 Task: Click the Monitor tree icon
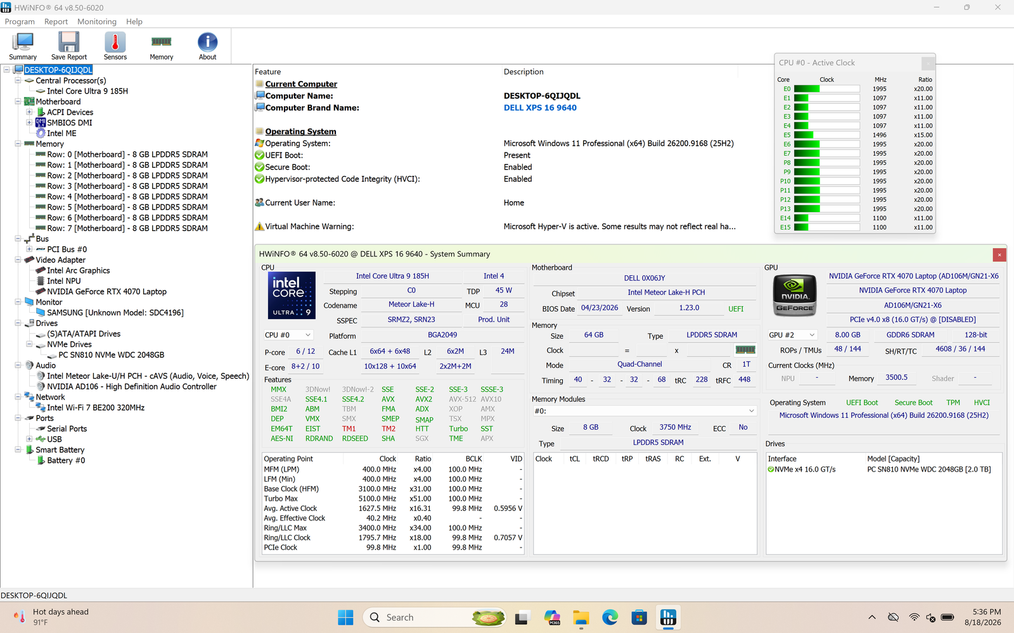29,302
